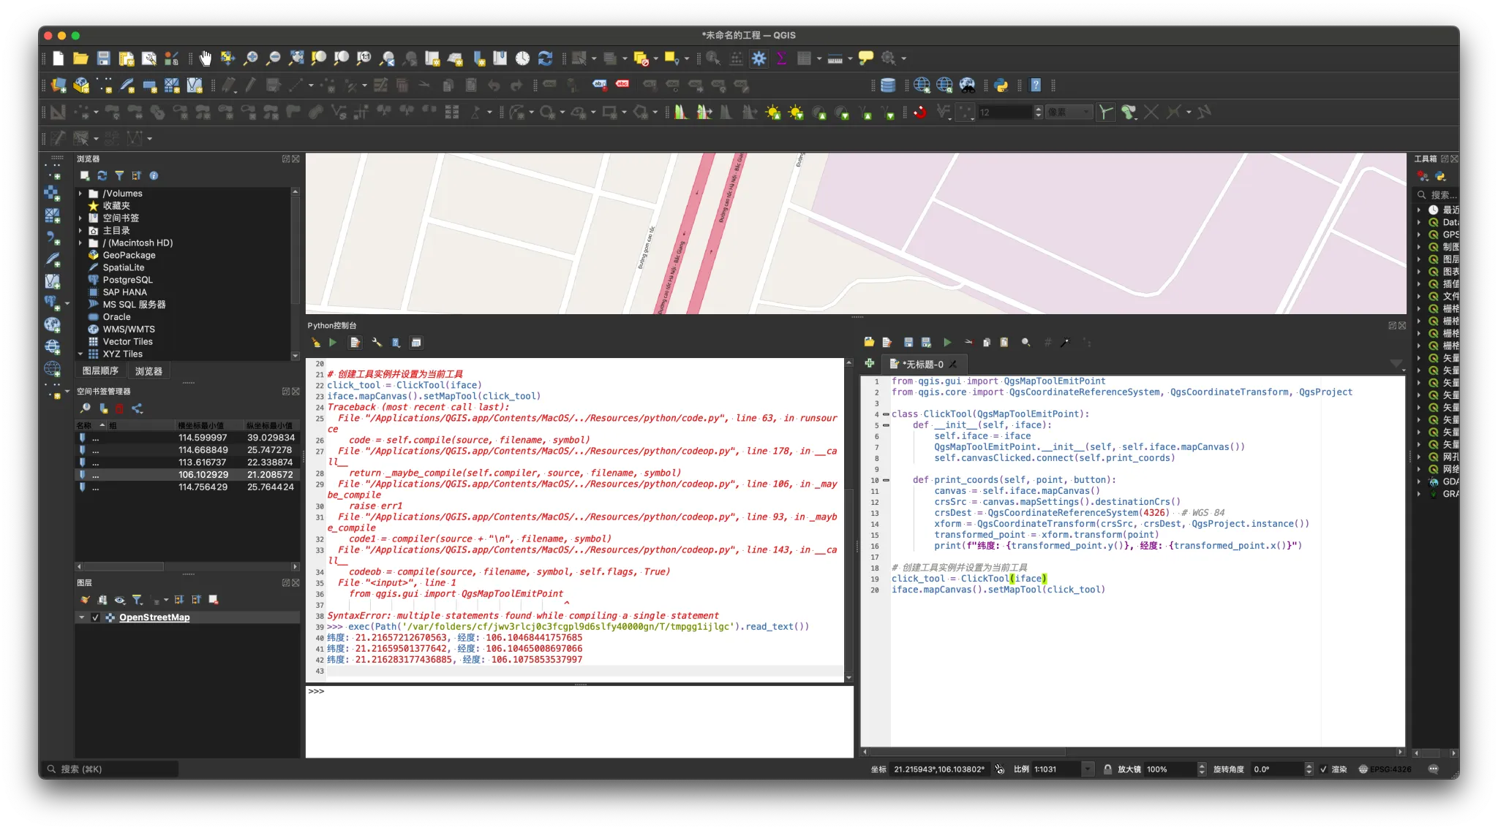Increase the 旋转角度 rotation stepper
Image resolution: width=1498 pixels, height=830 pixels.
1309,766
